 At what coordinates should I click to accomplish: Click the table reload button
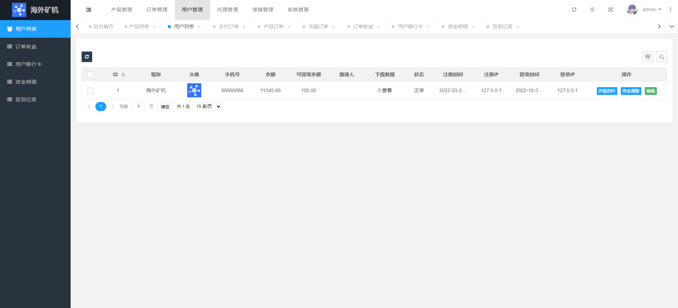coord(87,57)
